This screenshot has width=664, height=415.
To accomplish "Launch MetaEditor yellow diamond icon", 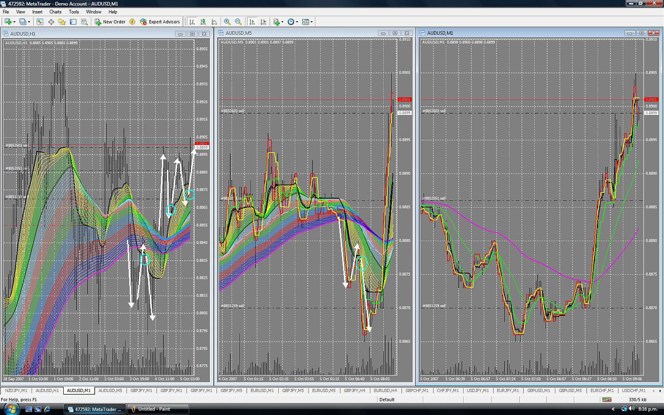I will [132, 22].
